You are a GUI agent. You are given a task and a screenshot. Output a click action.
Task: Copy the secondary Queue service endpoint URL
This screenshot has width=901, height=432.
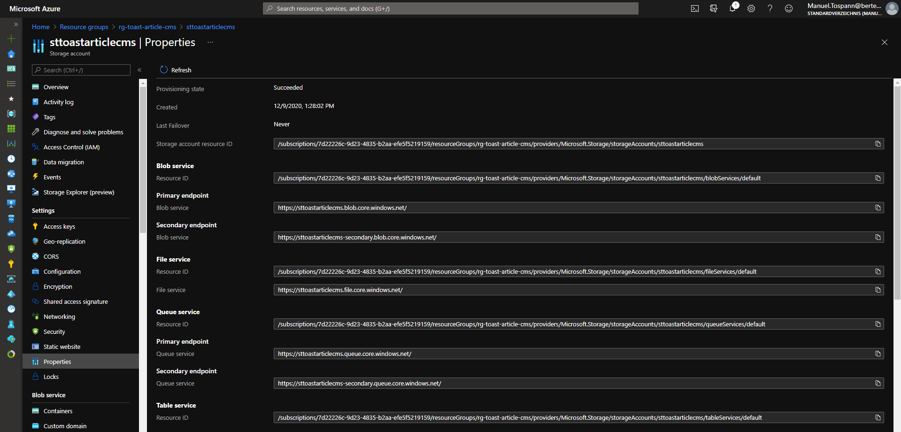[x=878, y=383]
